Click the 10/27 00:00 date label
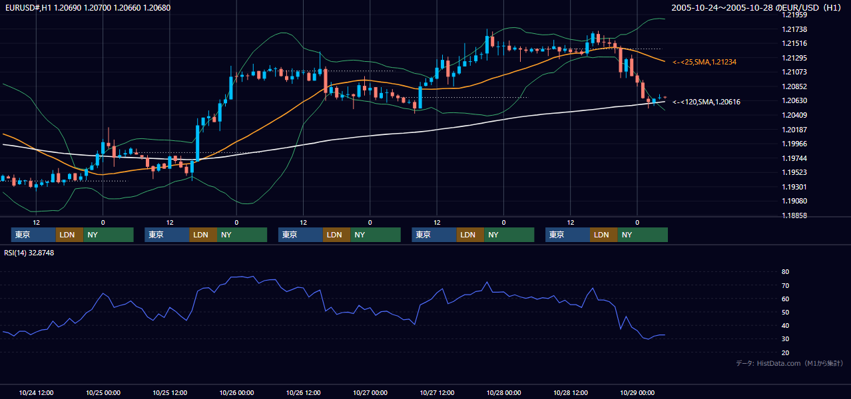The image size is (851, 399). pos(370,392)
